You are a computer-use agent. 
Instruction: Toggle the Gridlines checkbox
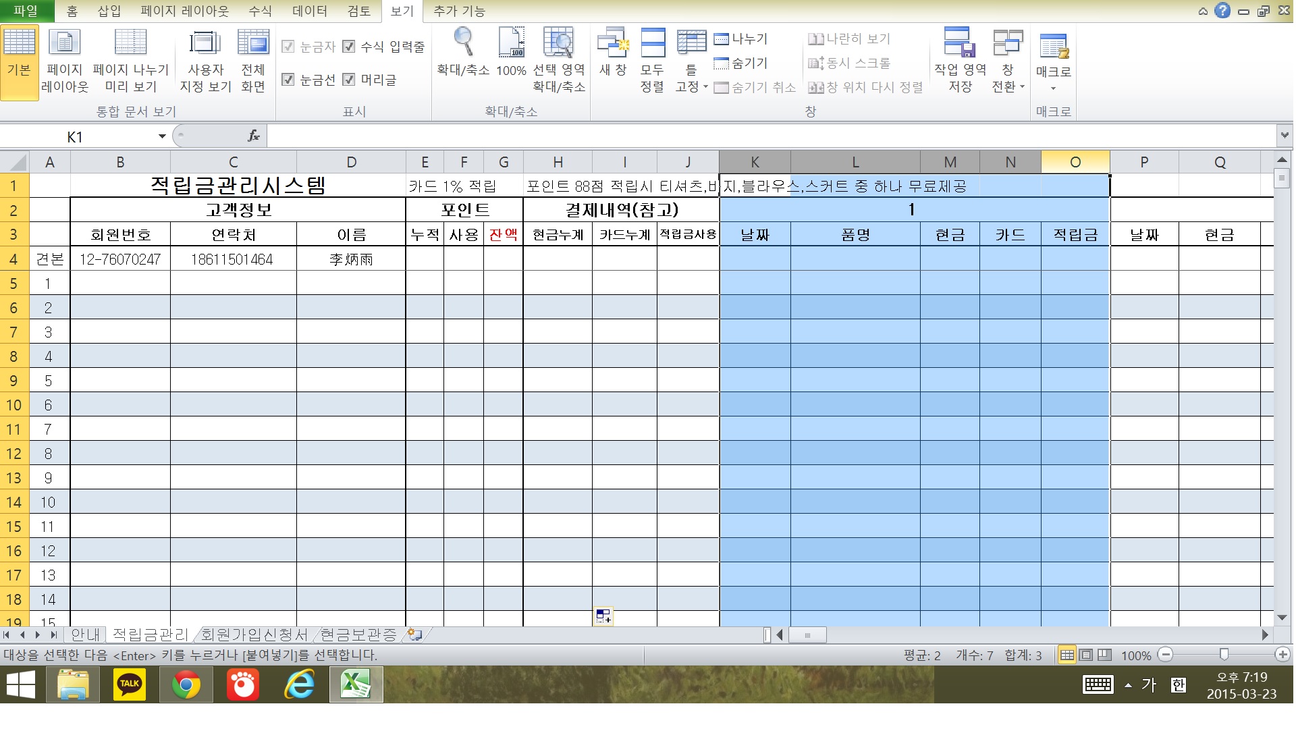click(288, 80)
